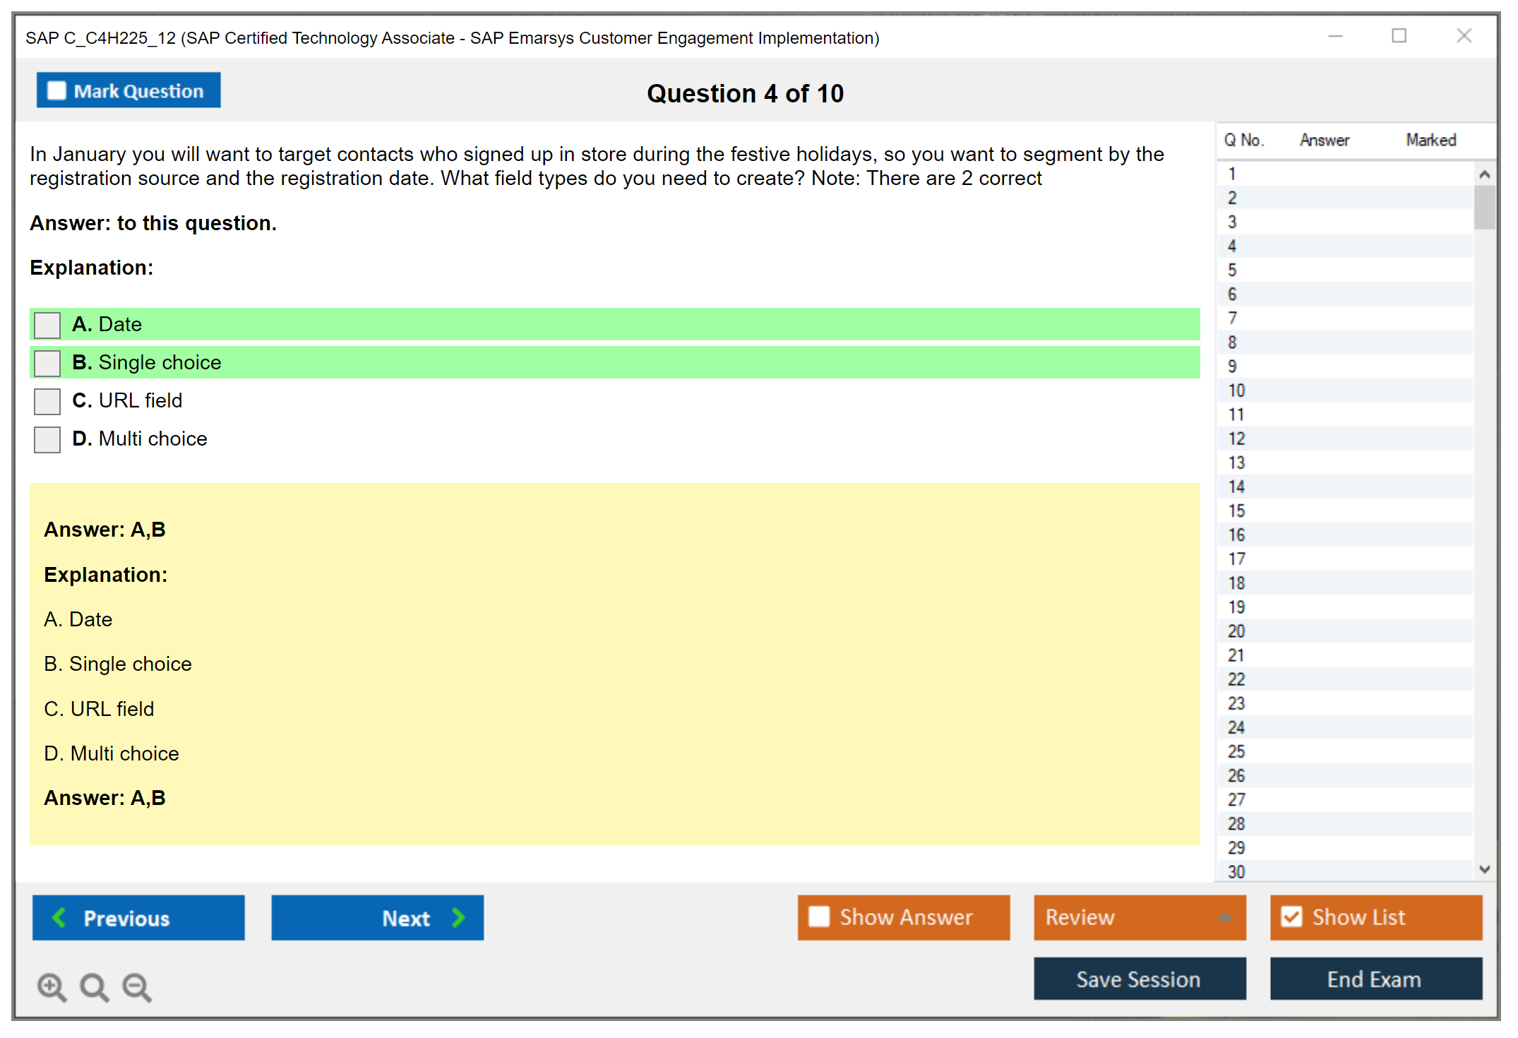
Task: Jump to question 25 in the list
Action: tap(1236, 751)
